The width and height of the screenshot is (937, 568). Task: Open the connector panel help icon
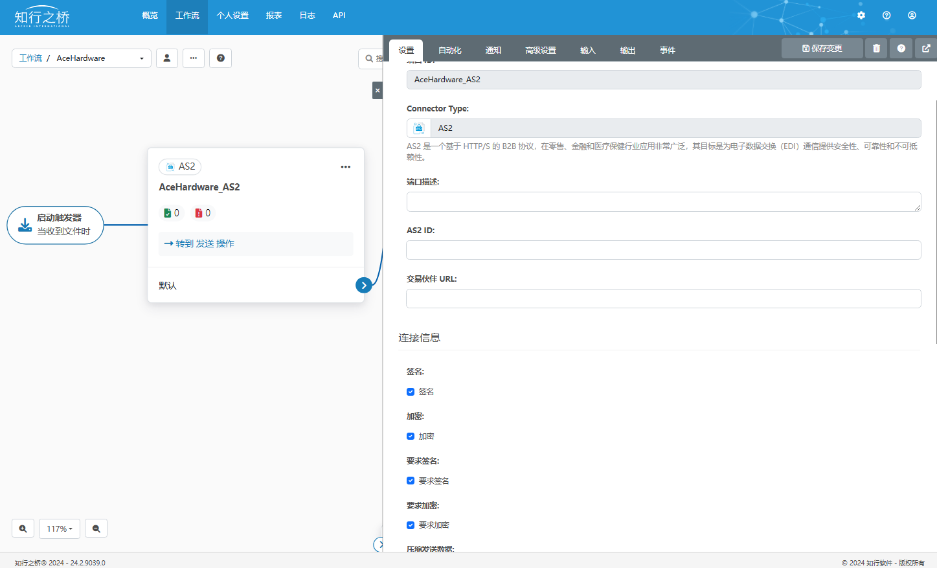pos(901,49)
